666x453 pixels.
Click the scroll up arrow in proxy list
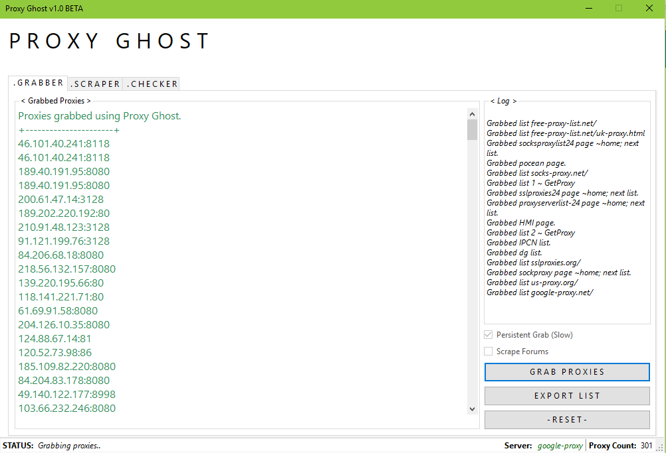473,113
